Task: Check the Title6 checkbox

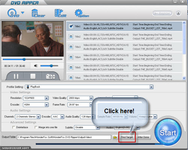Action: tap(71, 77)
